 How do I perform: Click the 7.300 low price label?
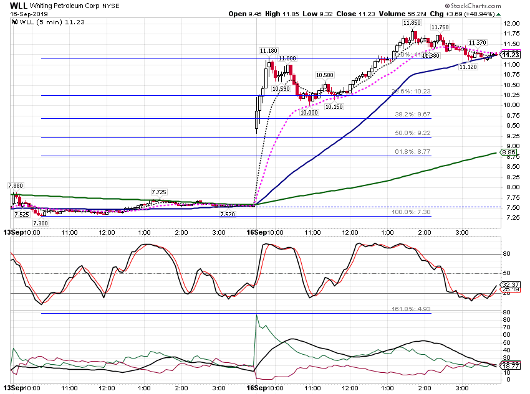(x=41, y=223)
